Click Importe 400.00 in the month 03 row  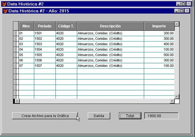[x=159, y=44]
